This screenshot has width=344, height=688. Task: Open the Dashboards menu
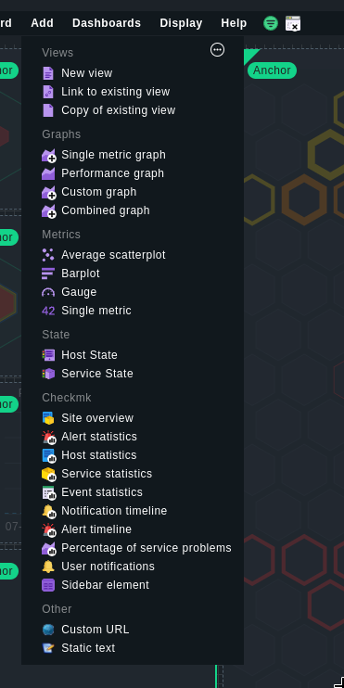point(107,23)
